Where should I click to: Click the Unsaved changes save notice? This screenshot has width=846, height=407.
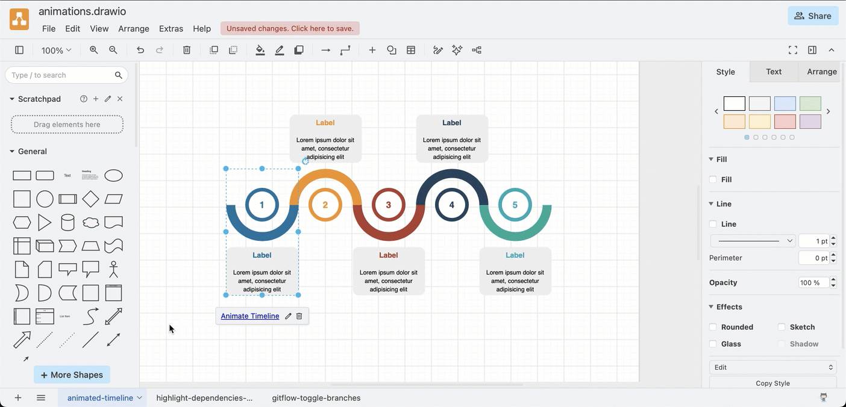pyautogui.click(x=290, y=28)
